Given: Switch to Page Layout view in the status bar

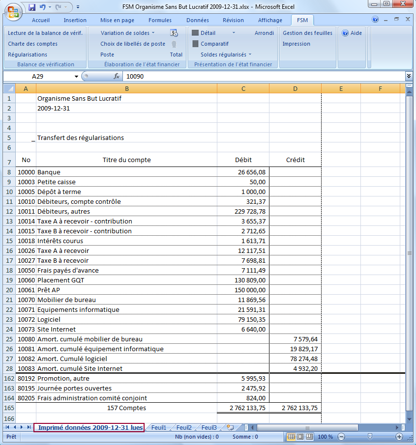Looking at the screenshot, I should [x=301, y=437].
